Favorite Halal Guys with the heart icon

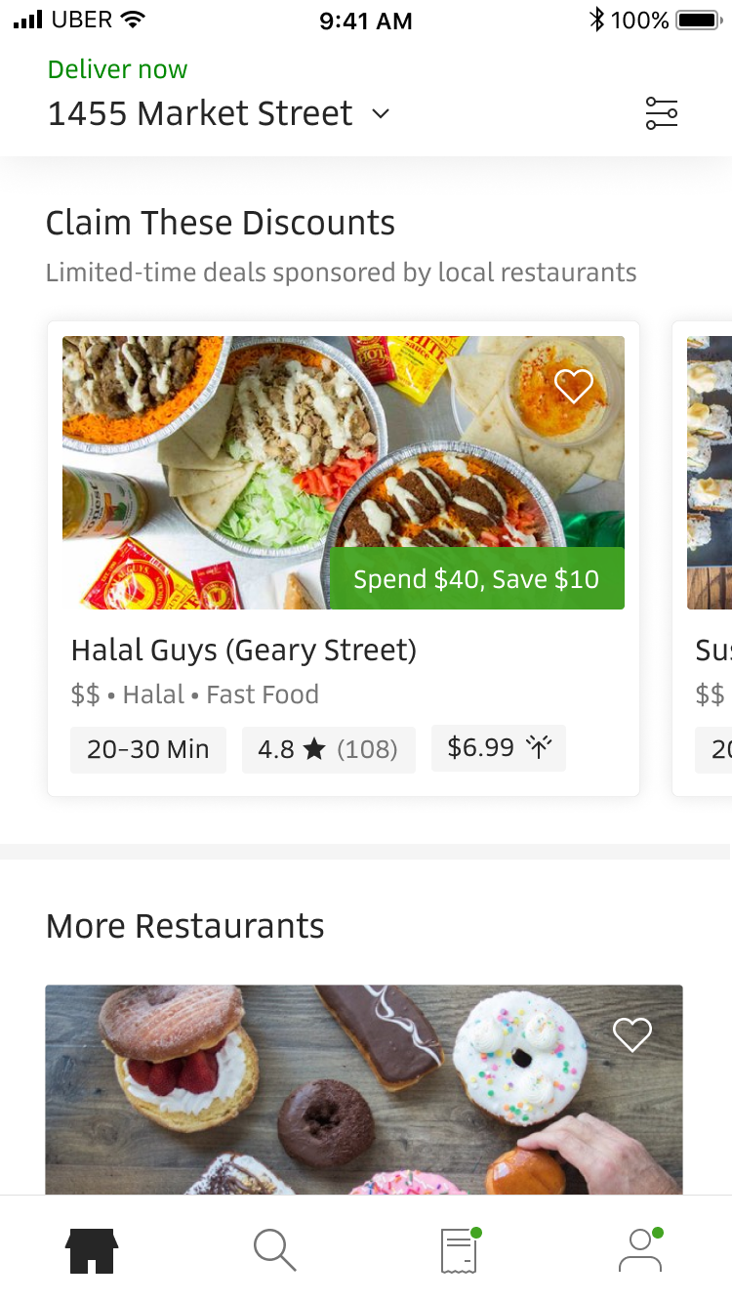tap(574, 387)
